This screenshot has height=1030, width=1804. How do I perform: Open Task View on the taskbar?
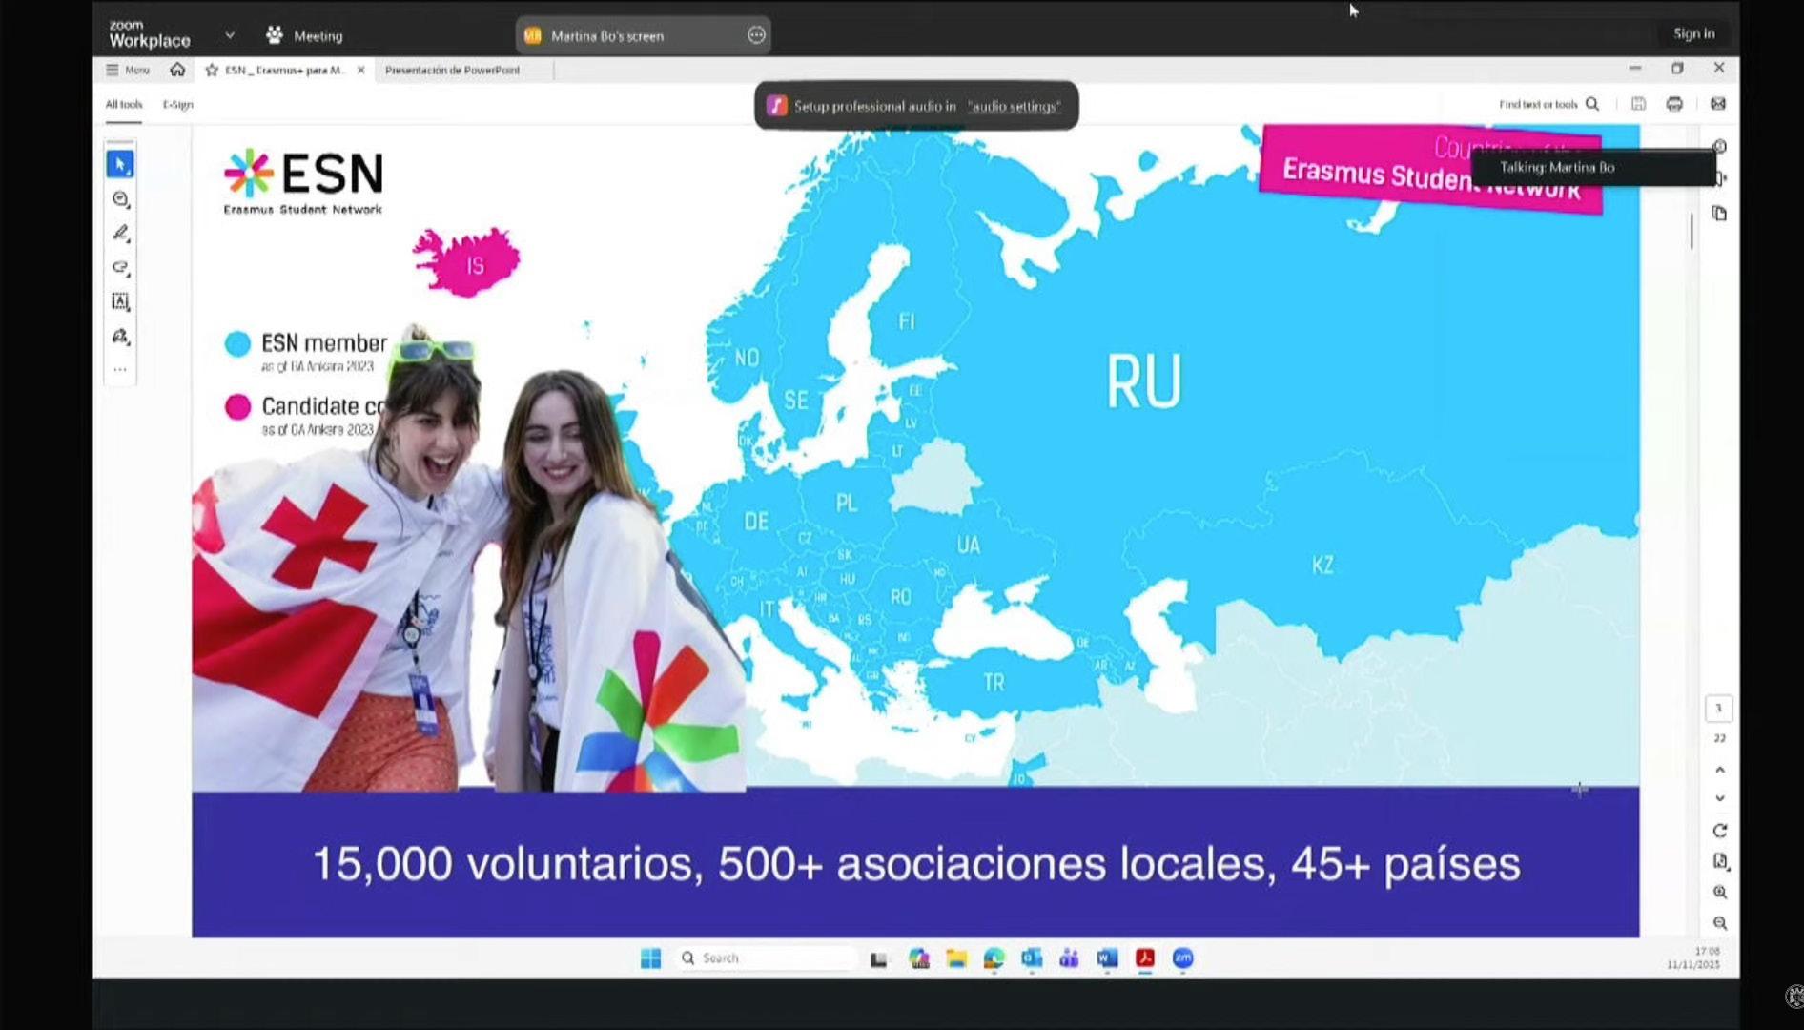click(x=879, y=958)
